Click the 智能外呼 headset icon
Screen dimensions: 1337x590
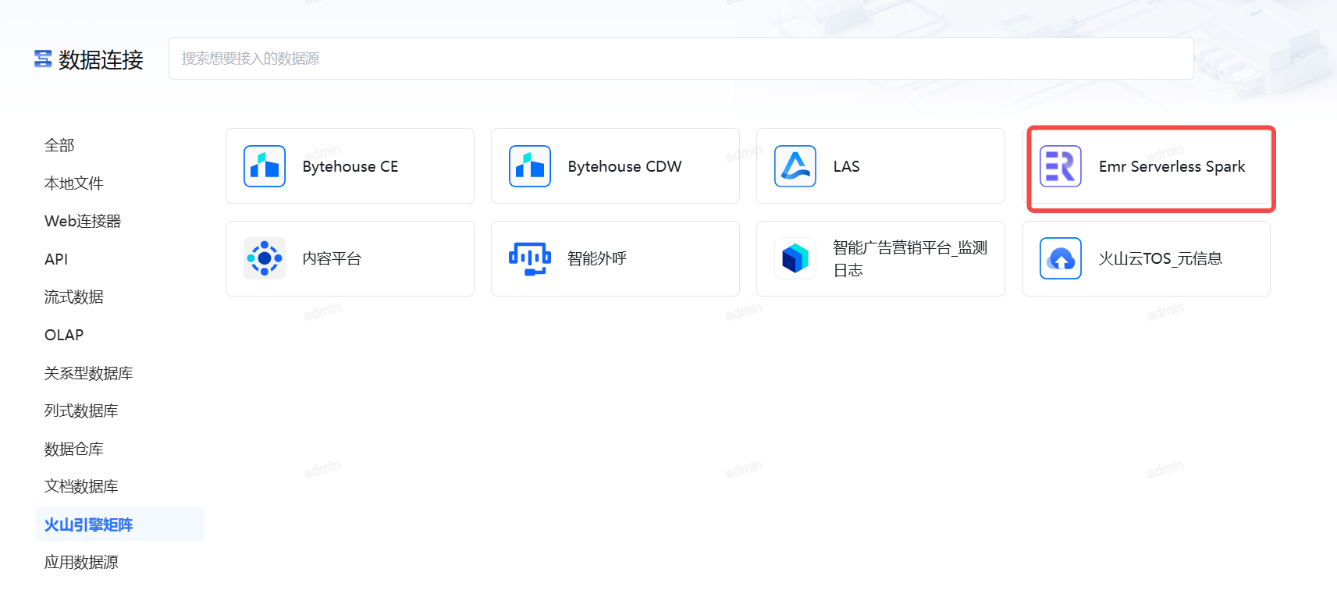(530, 258)
